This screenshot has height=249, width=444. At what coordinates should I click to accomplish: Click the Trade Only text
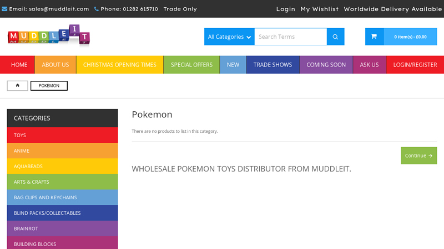(x=180, y=9)
